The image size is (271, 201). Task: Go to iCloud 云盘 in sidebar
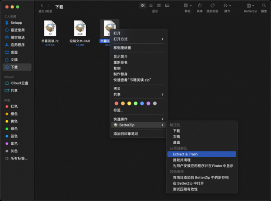coord(19,83)
